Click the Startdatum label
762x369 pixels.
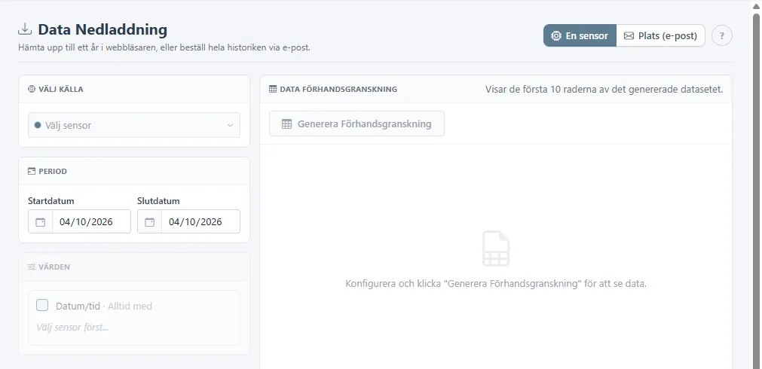(x=51, y=201)
